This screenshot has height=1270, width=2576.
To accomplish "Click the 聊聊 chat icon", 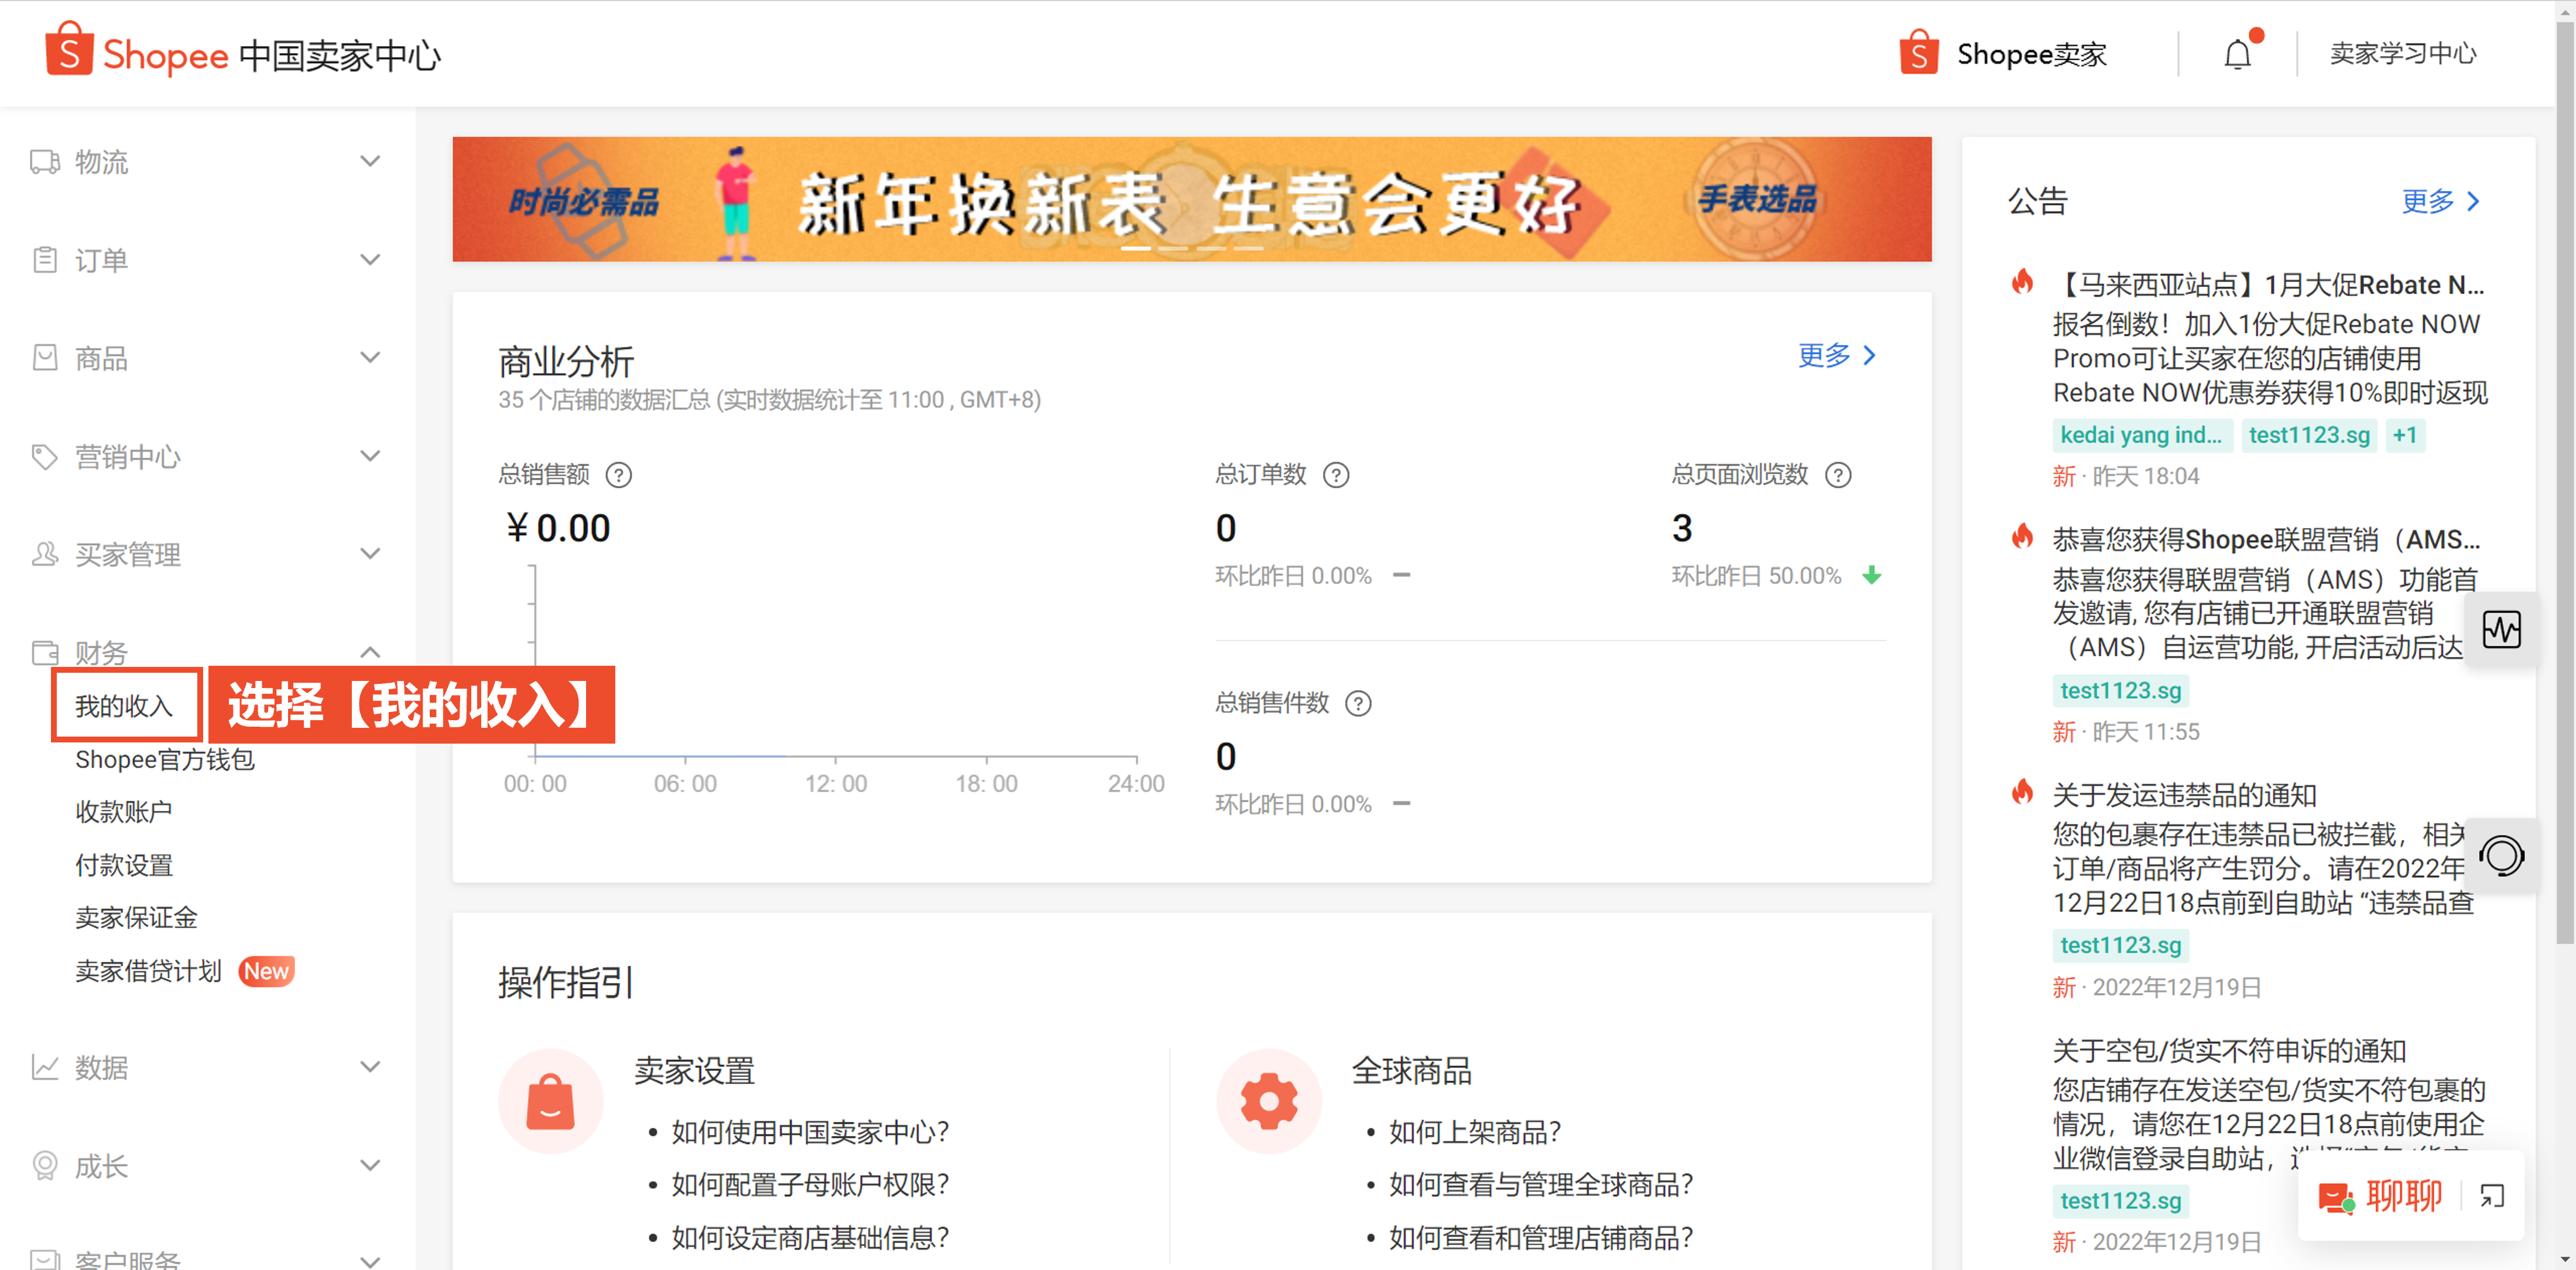I will click(2336, 1197).
